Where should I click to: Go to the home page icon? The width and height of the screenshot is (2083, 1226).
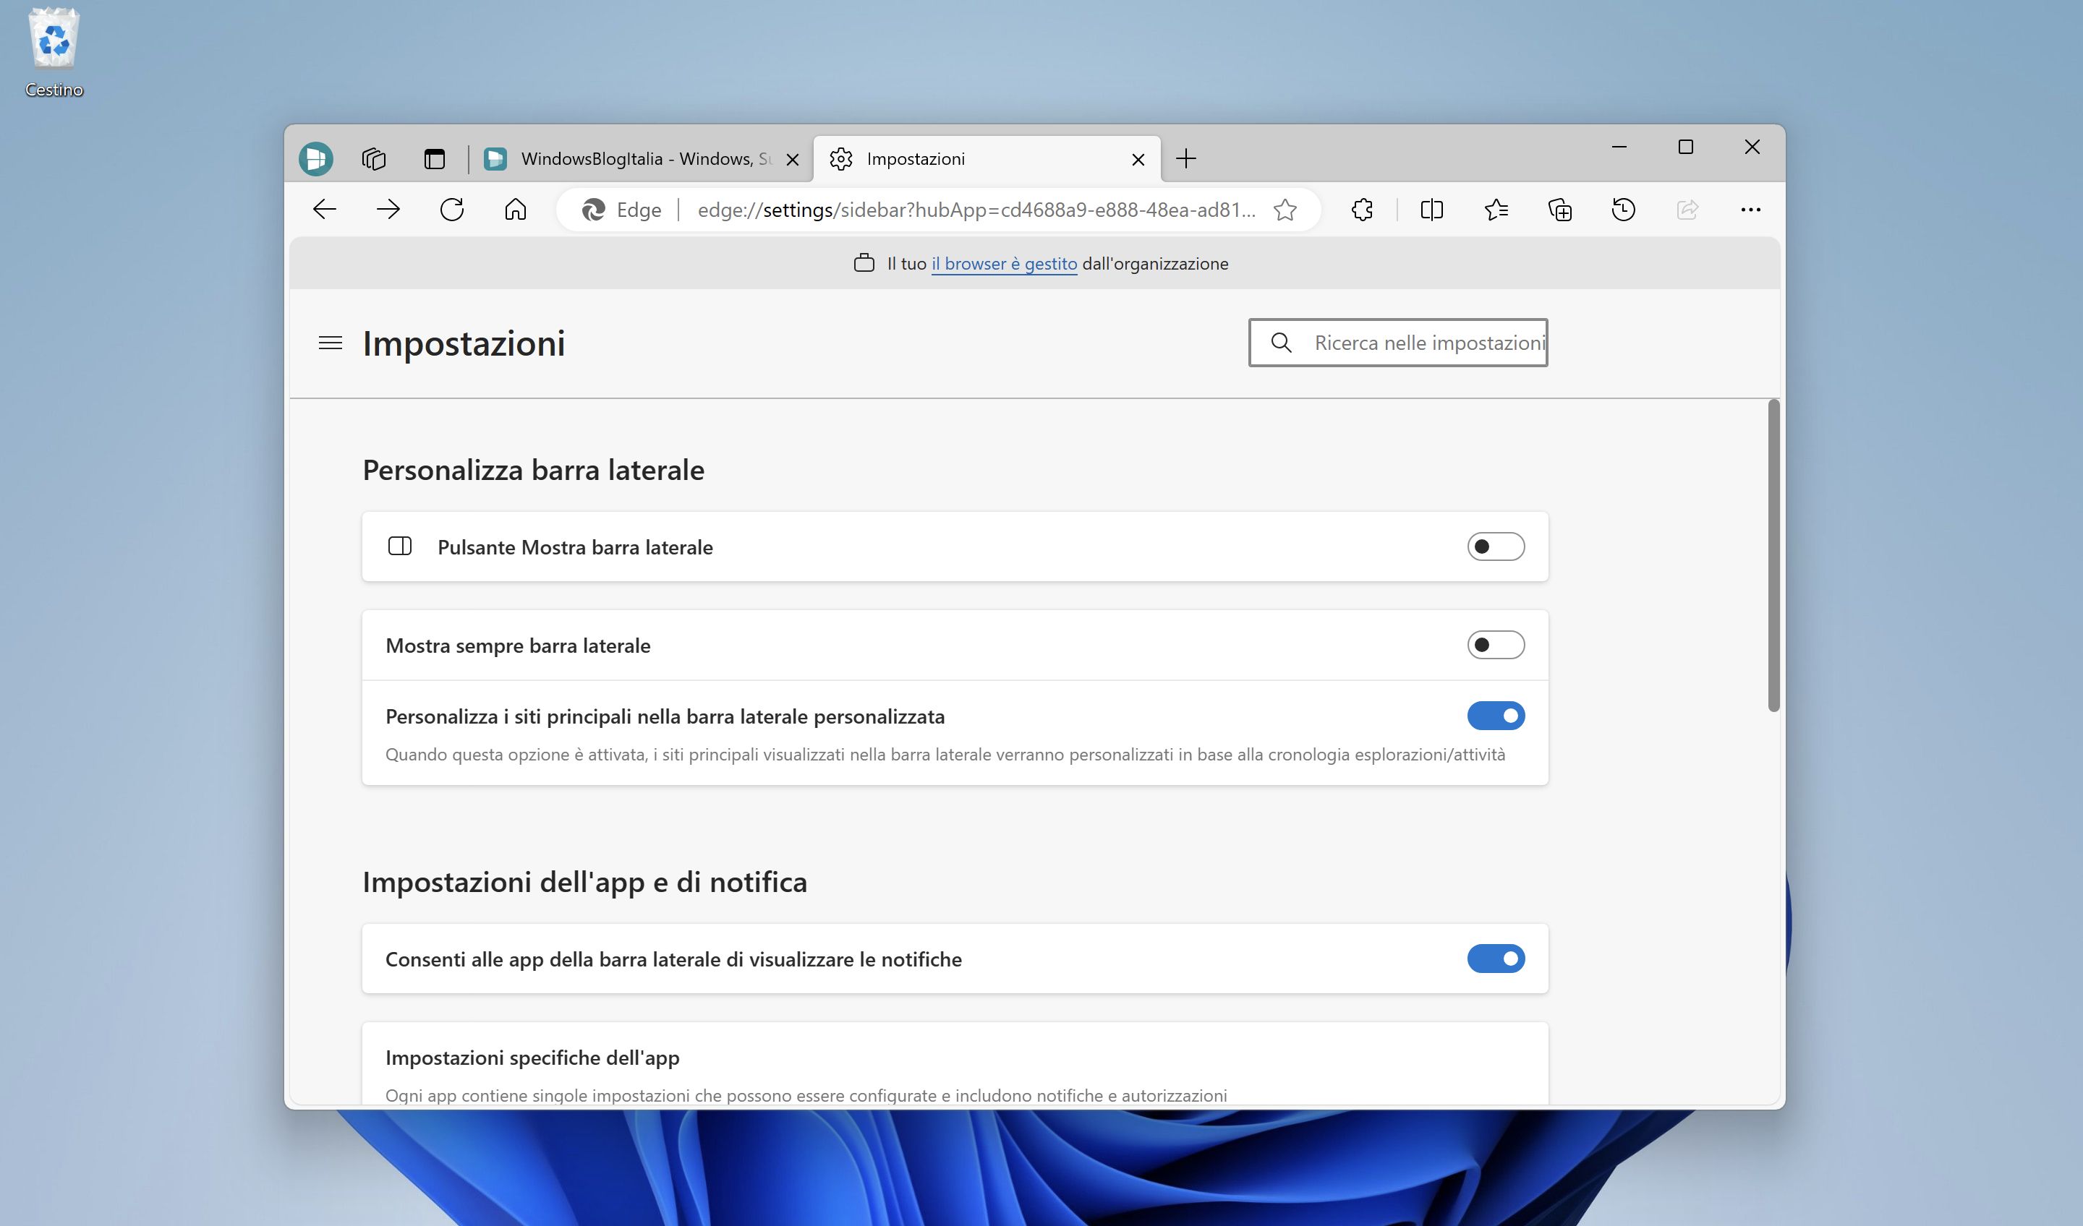pos(516,210)
